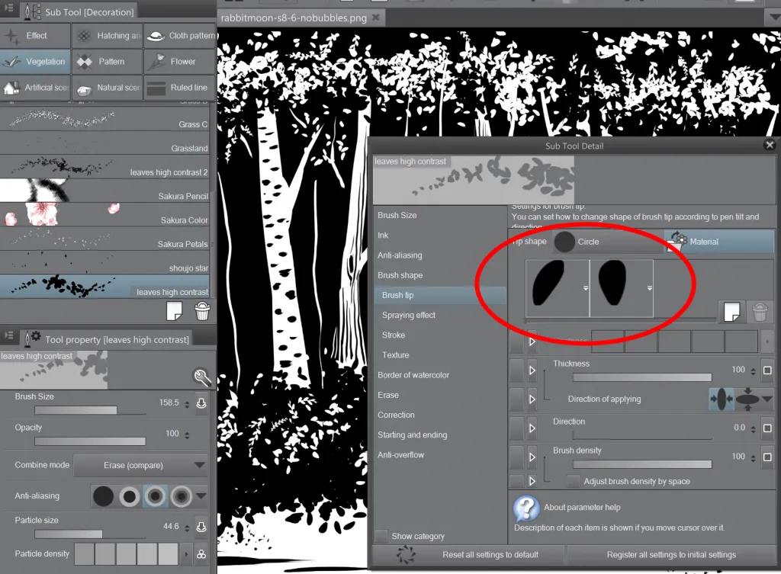Click the Particle density source icon
The image size is (781, 574).
pos(200,554)
